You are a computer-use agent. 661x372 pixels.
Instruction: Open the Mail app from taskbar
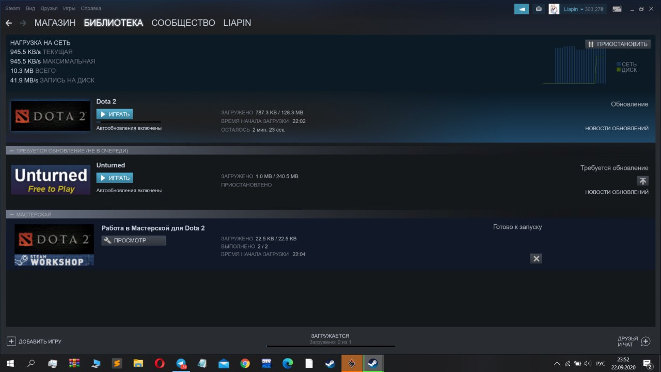(x=224, y=364)
